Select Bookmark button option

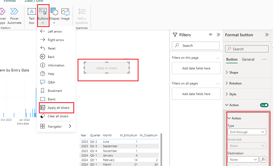point(56,91)
